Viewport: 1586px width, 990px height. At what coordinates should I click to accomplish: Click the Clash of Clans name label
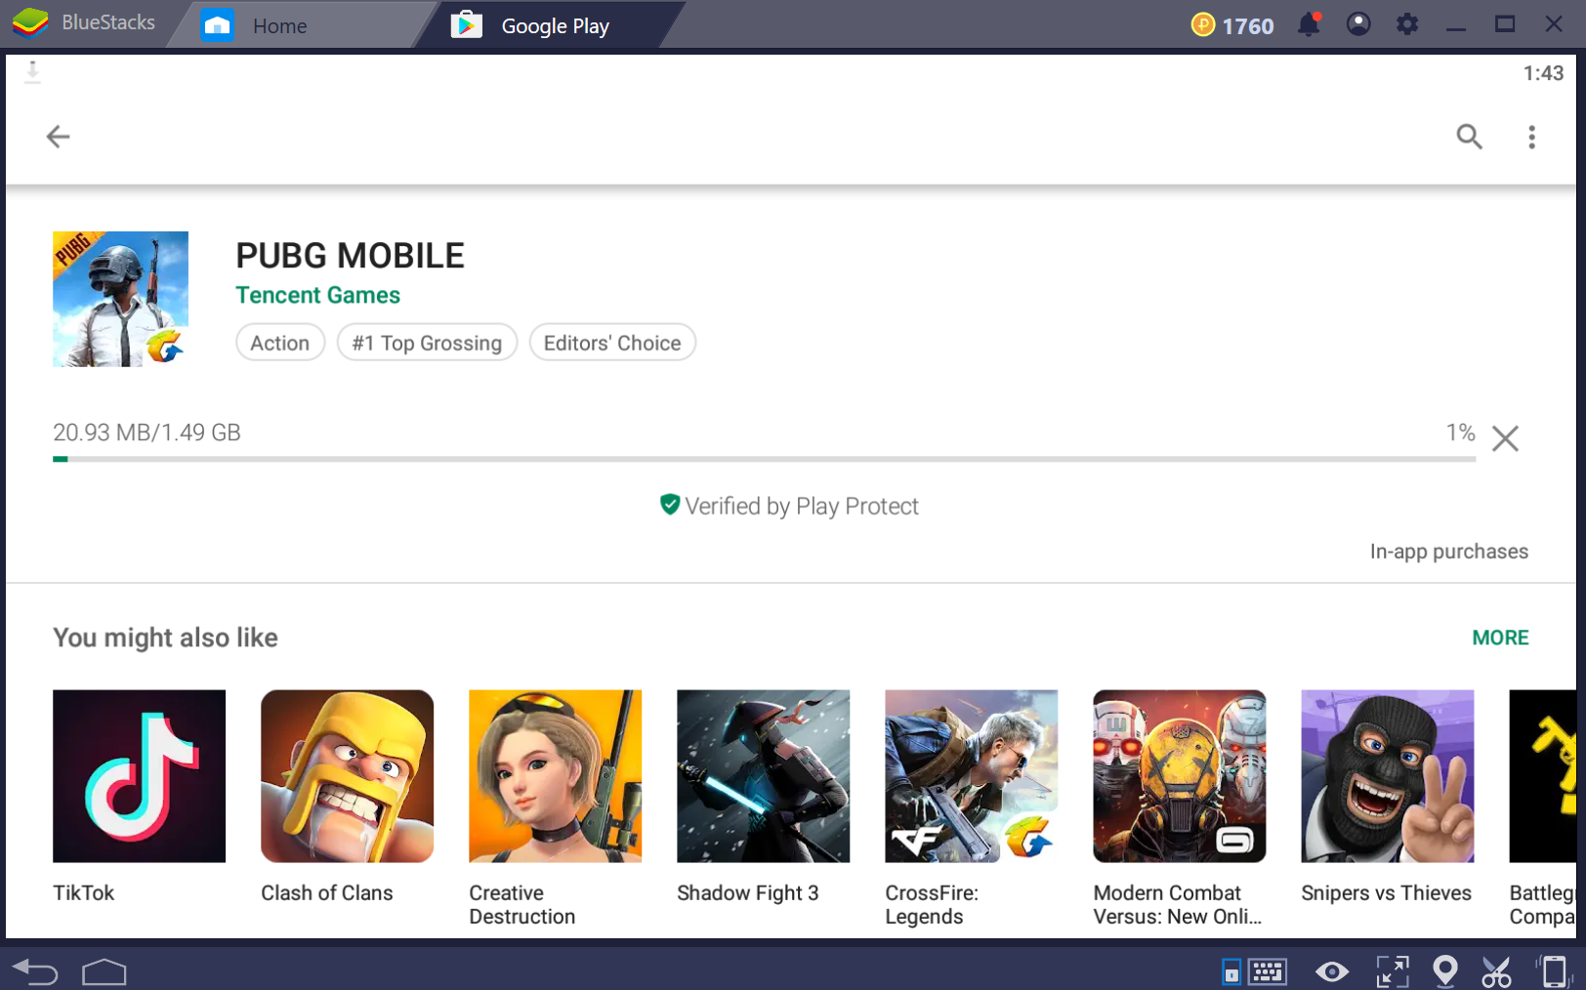(x=326, y=892)
